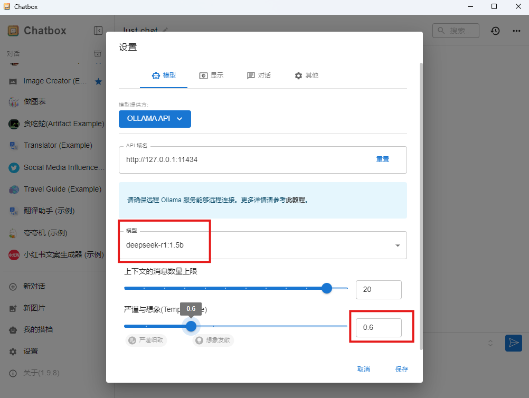Open Translator (Example) conversation icon
The height and width of the screenshot is (398, 529).
click(x=14, y=145)
